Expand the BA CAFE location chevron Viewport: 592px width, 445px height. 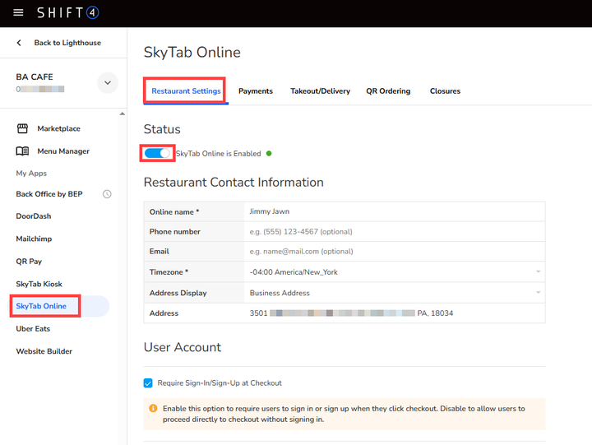[x=107, y=82]
